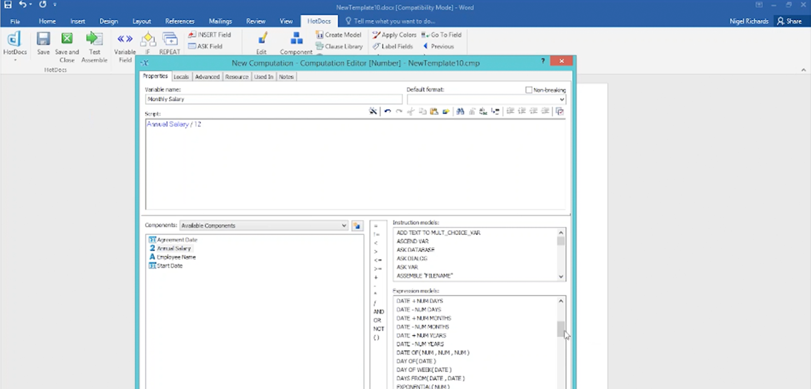Click Apply Colors in ribbon
811x389 pixels.
pyautogui.click(x=394, y=34)
